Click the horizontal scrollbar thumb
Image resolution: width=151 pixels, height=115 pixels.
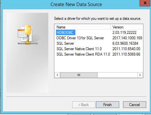(x=79, y=75)
